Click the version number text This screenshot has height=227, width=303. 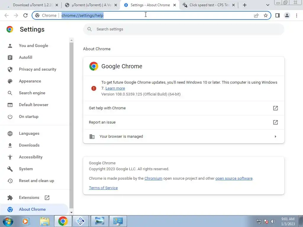[x=141, y=94]
